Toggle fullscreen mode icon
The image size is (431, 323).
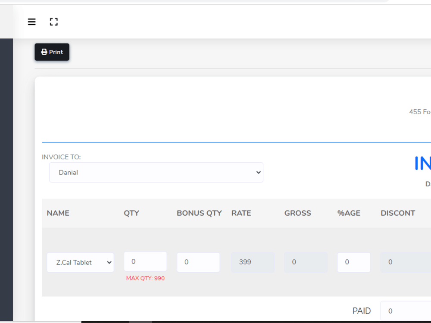(53, 22)
